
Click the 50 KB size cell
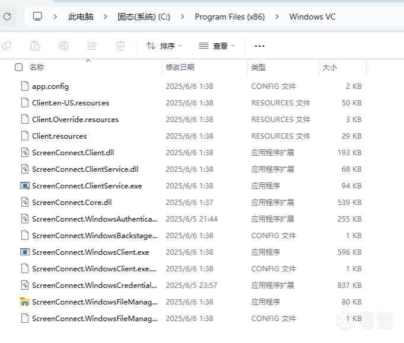(x=352, y=103)
